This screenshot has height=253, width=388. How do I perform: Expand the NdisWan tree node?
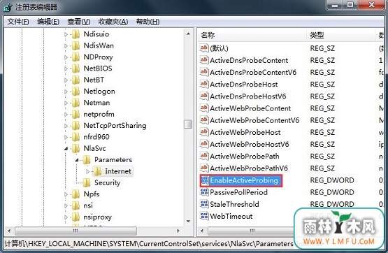[x=66, y=45]
